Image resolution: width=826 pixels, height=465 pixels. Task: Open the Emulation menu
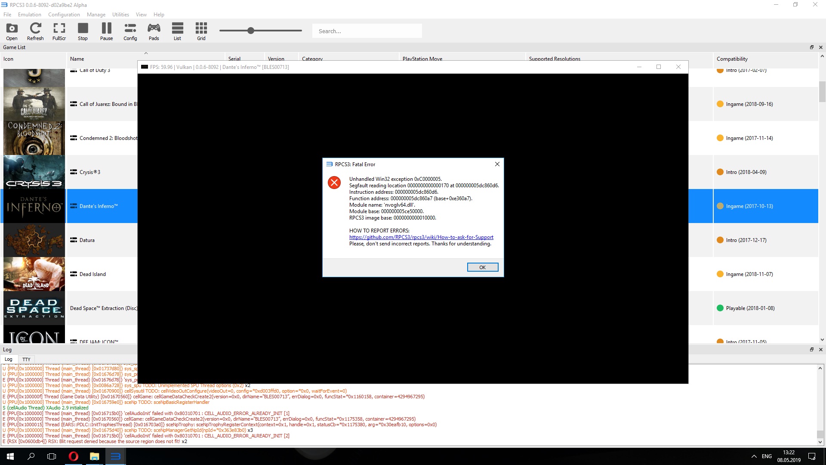click(x=30, y=15)
